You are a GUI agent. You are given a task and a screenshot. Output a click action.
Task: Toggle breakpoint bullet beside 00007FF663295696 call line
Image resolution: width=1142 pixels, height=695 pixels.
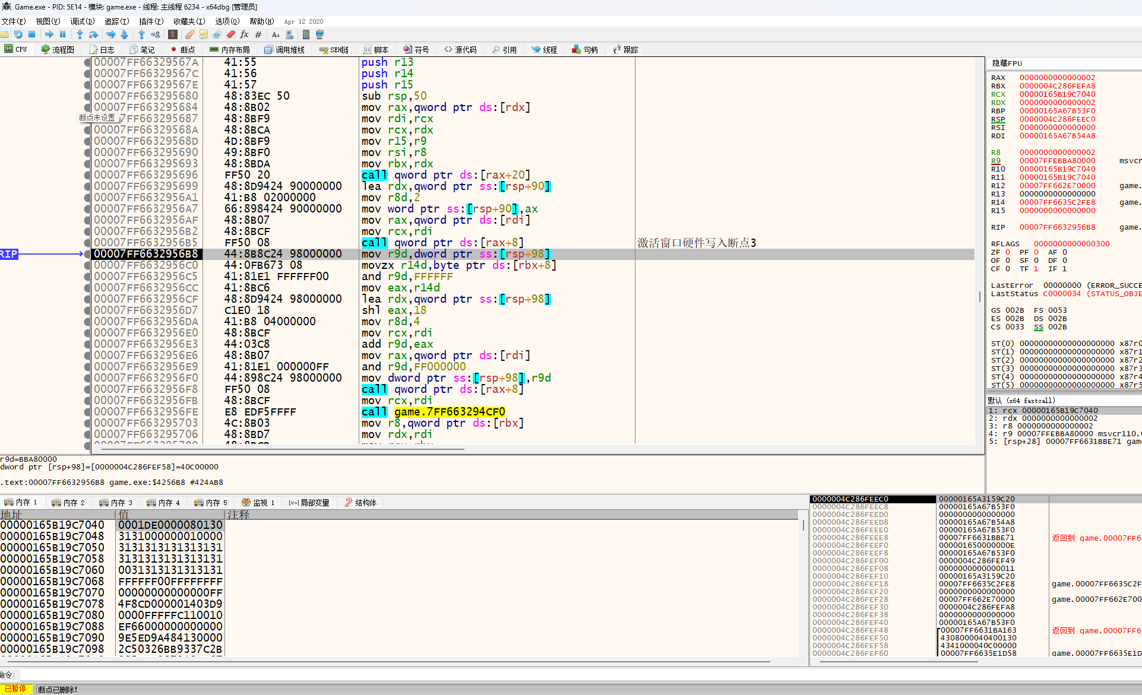[x=87, y=175]
